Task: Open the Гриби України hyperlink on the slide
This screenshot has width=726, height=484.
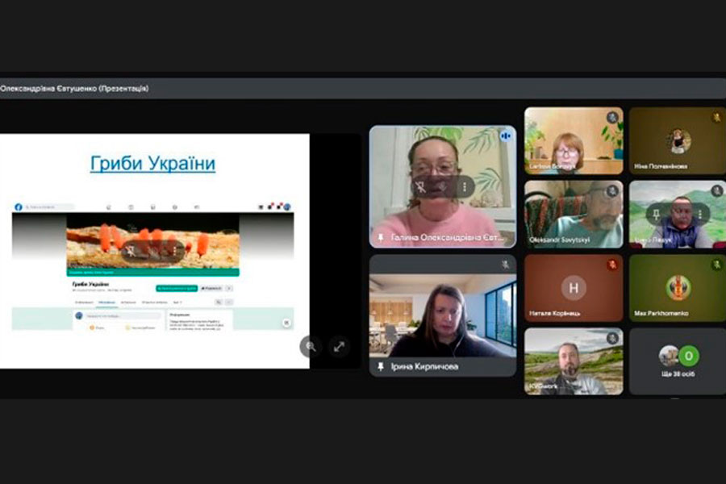Action: (x=152, y=163)
